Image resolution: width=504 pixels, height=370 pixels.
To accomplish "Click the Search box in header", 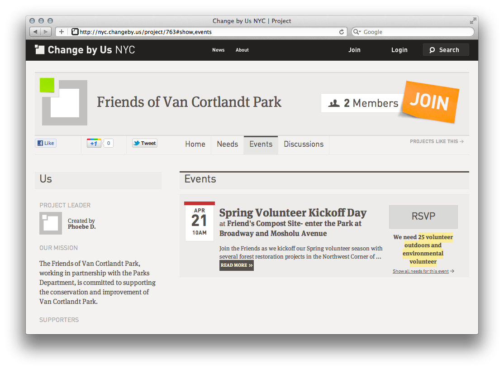I will [x=446, y=50].
